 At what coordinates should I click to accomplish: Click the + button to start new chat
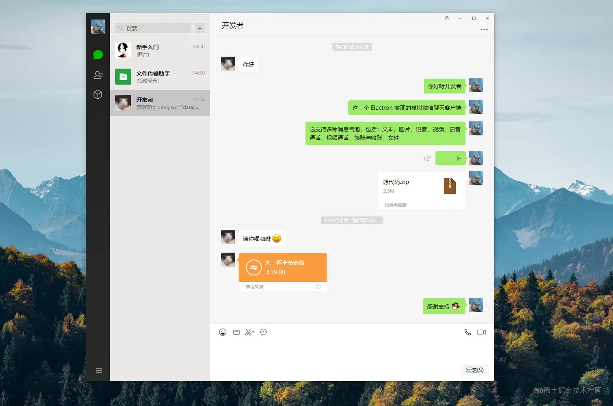(x=200, y=28)
